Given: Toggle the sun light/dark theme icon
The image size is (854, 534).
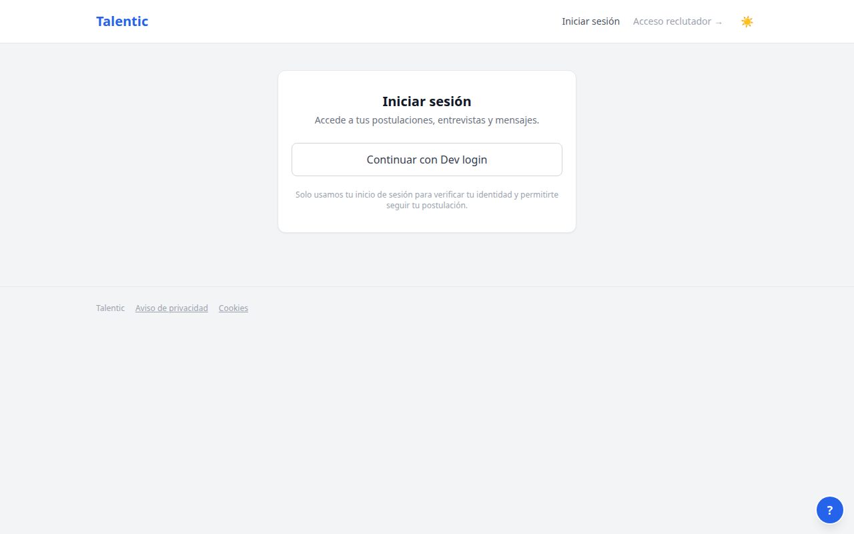Looking at the screenshot, I should 747,21.
